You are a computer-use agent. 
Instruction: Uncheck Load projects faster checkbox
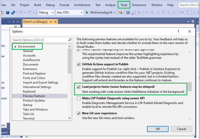[x=79, y=87]
